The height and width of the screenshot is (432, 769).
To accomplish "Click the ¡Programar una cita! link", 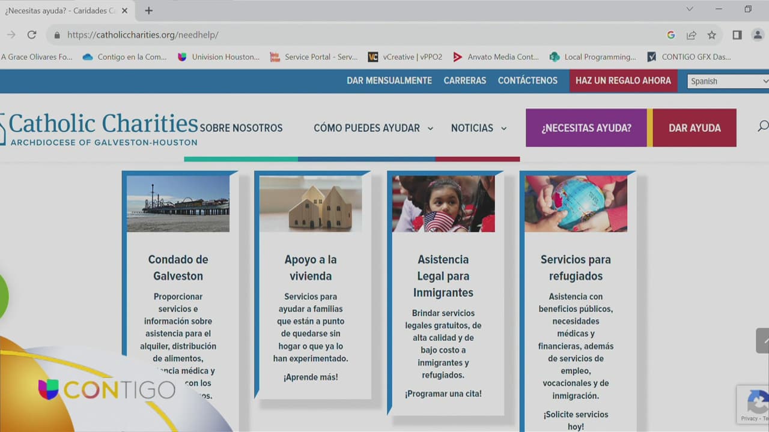I will [x=443, y=394].
